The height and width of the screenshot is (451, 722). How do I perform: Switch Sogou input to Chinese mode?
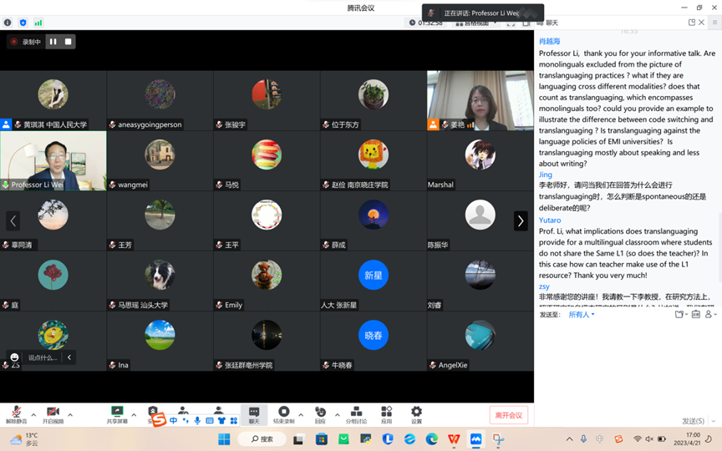click(x=173, y=420)
